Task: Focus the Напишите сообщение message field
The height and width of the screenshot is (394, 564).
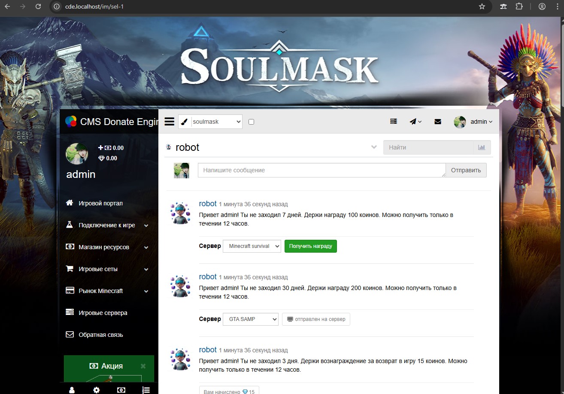Action: point(321,170)
